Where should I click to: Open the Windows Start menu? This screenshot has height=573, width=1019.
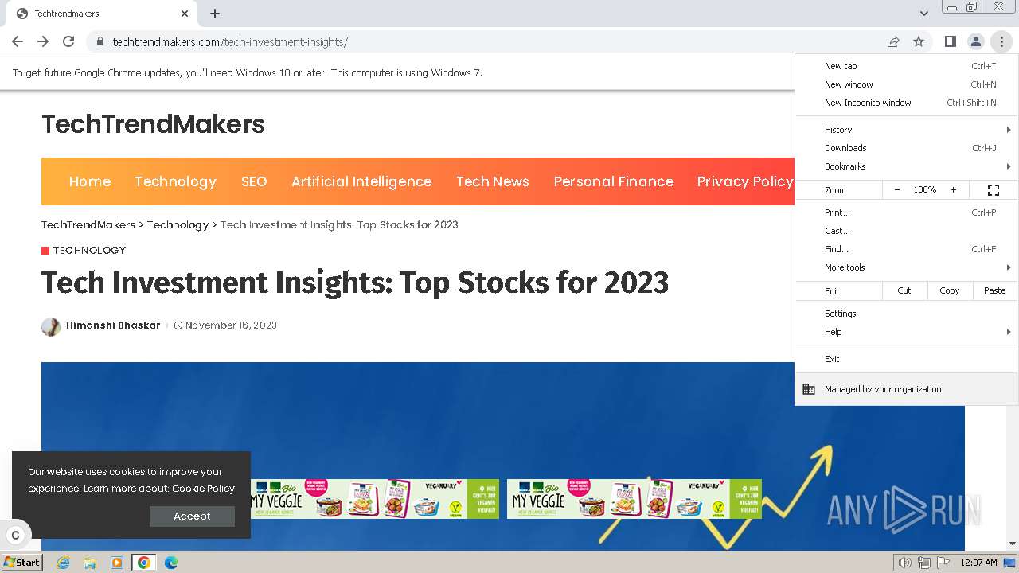click(x=22, y=562)
